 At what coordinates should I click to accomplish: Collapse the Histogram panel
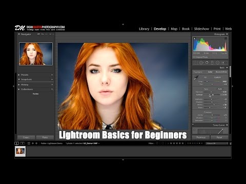click(x=227, y=34)
